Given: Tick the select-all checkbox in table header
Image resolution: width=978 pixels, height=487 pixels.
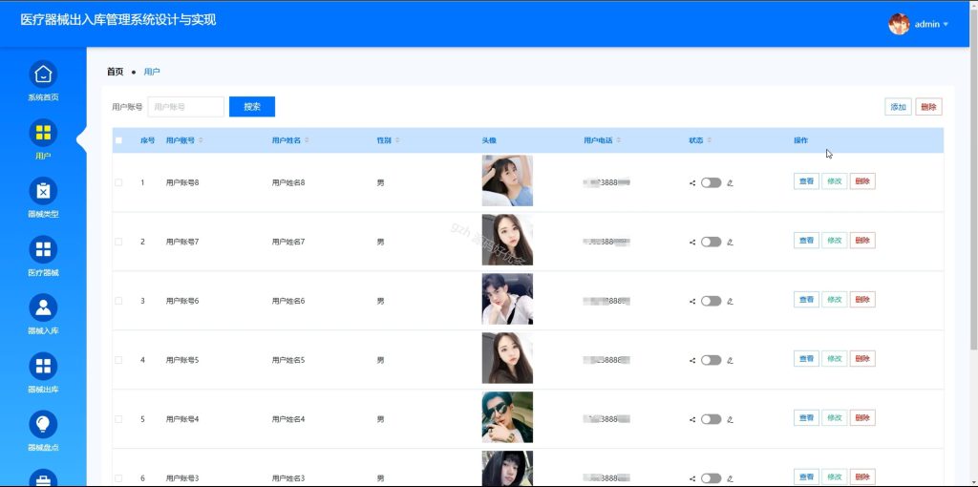Looking at the screenshot, I should pyautogui.click(x=118, y=140).
